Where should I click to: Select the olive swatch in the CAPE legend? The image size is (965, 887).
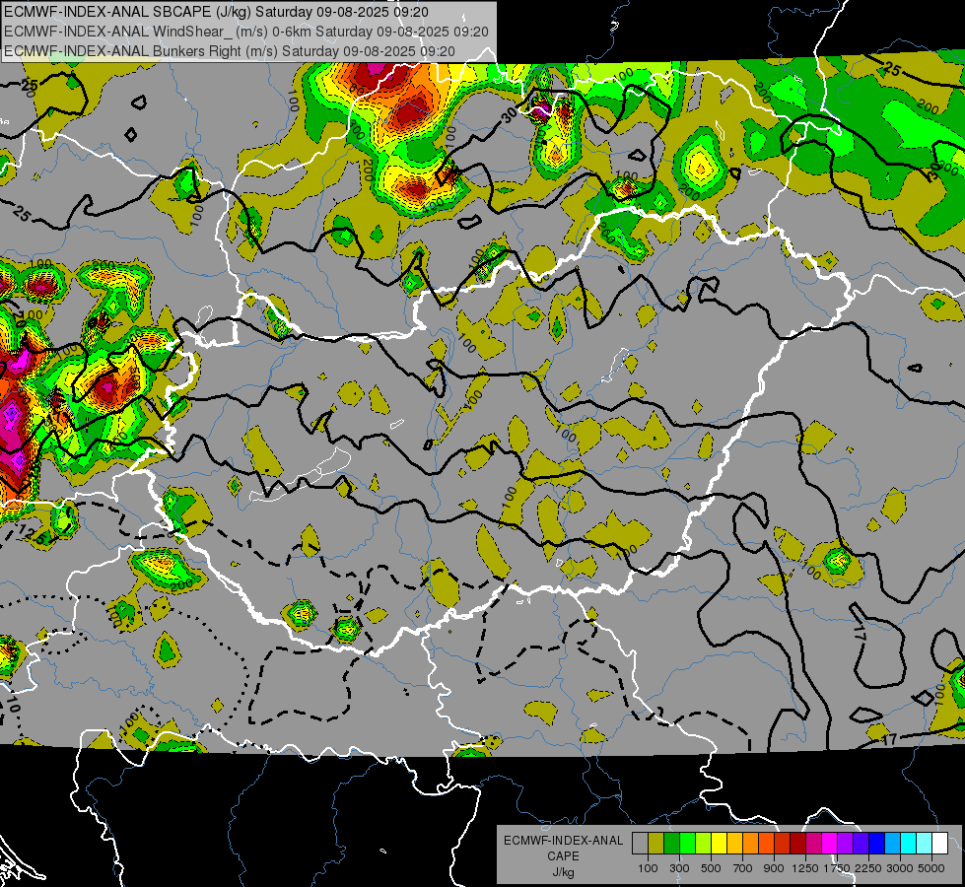tap(656, 844)
